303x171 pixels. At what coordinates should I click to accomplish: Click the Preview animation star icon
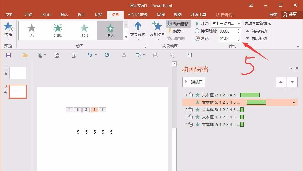(8, 27)
